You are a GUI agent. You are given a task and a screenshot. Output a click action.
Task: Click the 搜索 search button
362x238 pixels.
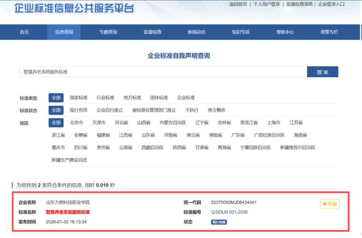322,71
